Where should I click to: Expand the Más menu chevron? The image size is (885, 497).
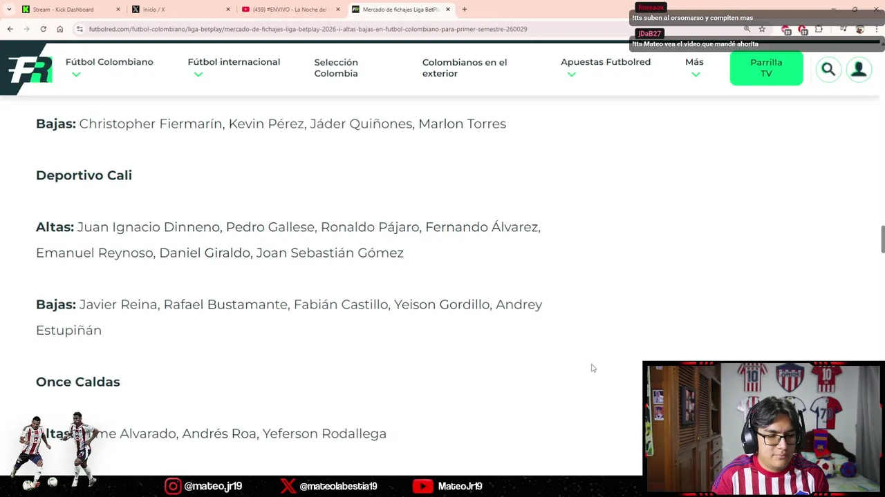click(x=696, y=75)
